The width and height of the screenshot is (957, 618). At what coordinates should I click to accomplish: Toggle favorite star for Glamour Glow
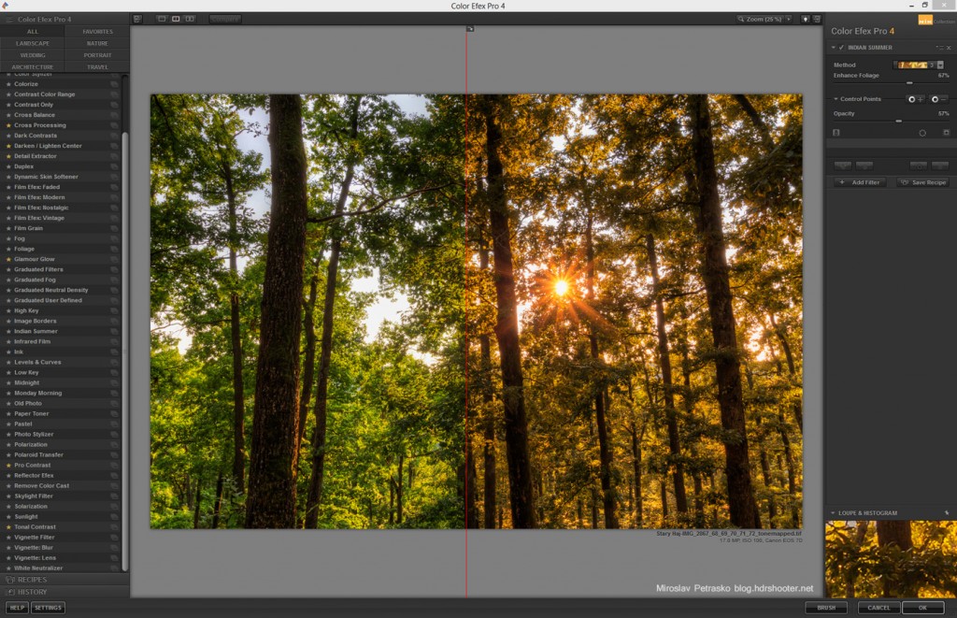(x=8, y=259)
